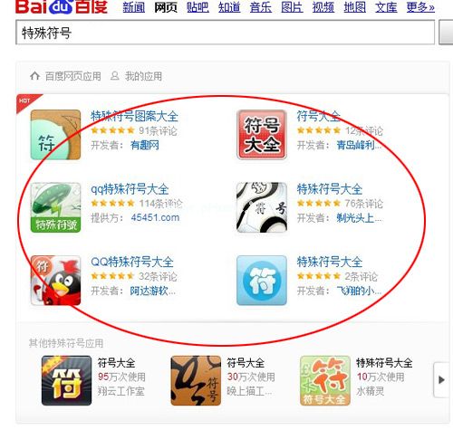Image resolution: width=453 pixels, height=430 pixels.
Task: Show next apps with right arrow
Action: coord(441,379)
